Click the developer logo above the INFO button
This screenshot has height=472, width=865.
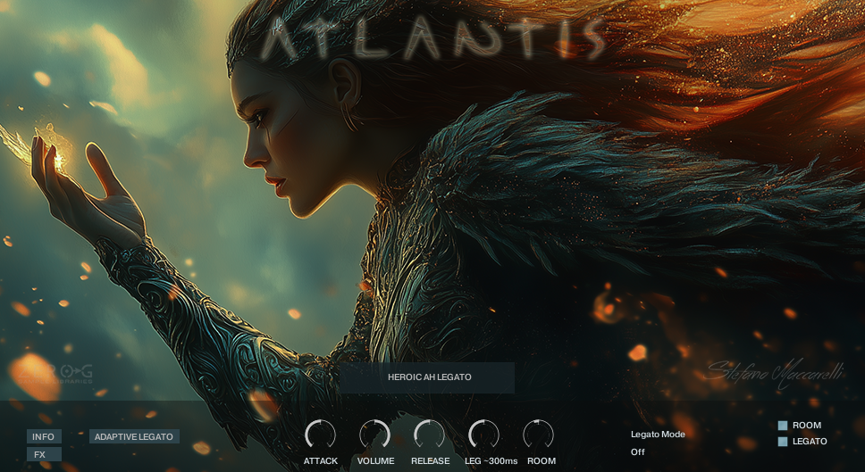point(52,374)
